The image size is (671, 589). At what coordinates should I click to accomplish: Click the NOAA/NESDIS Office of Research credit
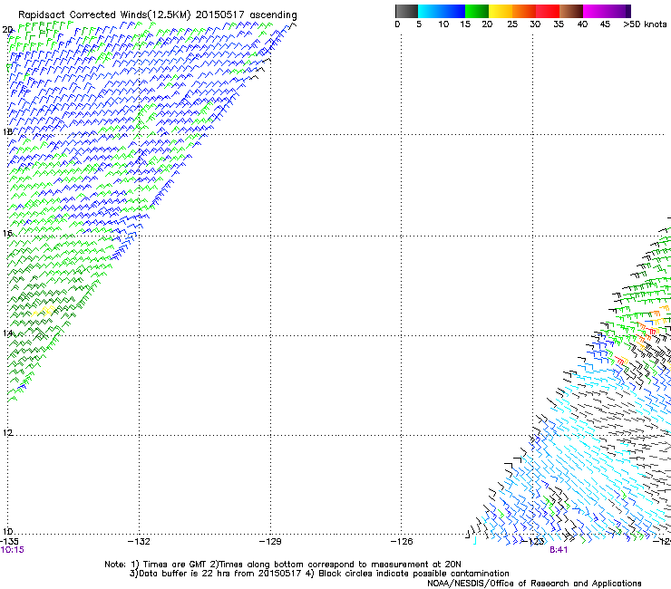[x=534, y=584]
